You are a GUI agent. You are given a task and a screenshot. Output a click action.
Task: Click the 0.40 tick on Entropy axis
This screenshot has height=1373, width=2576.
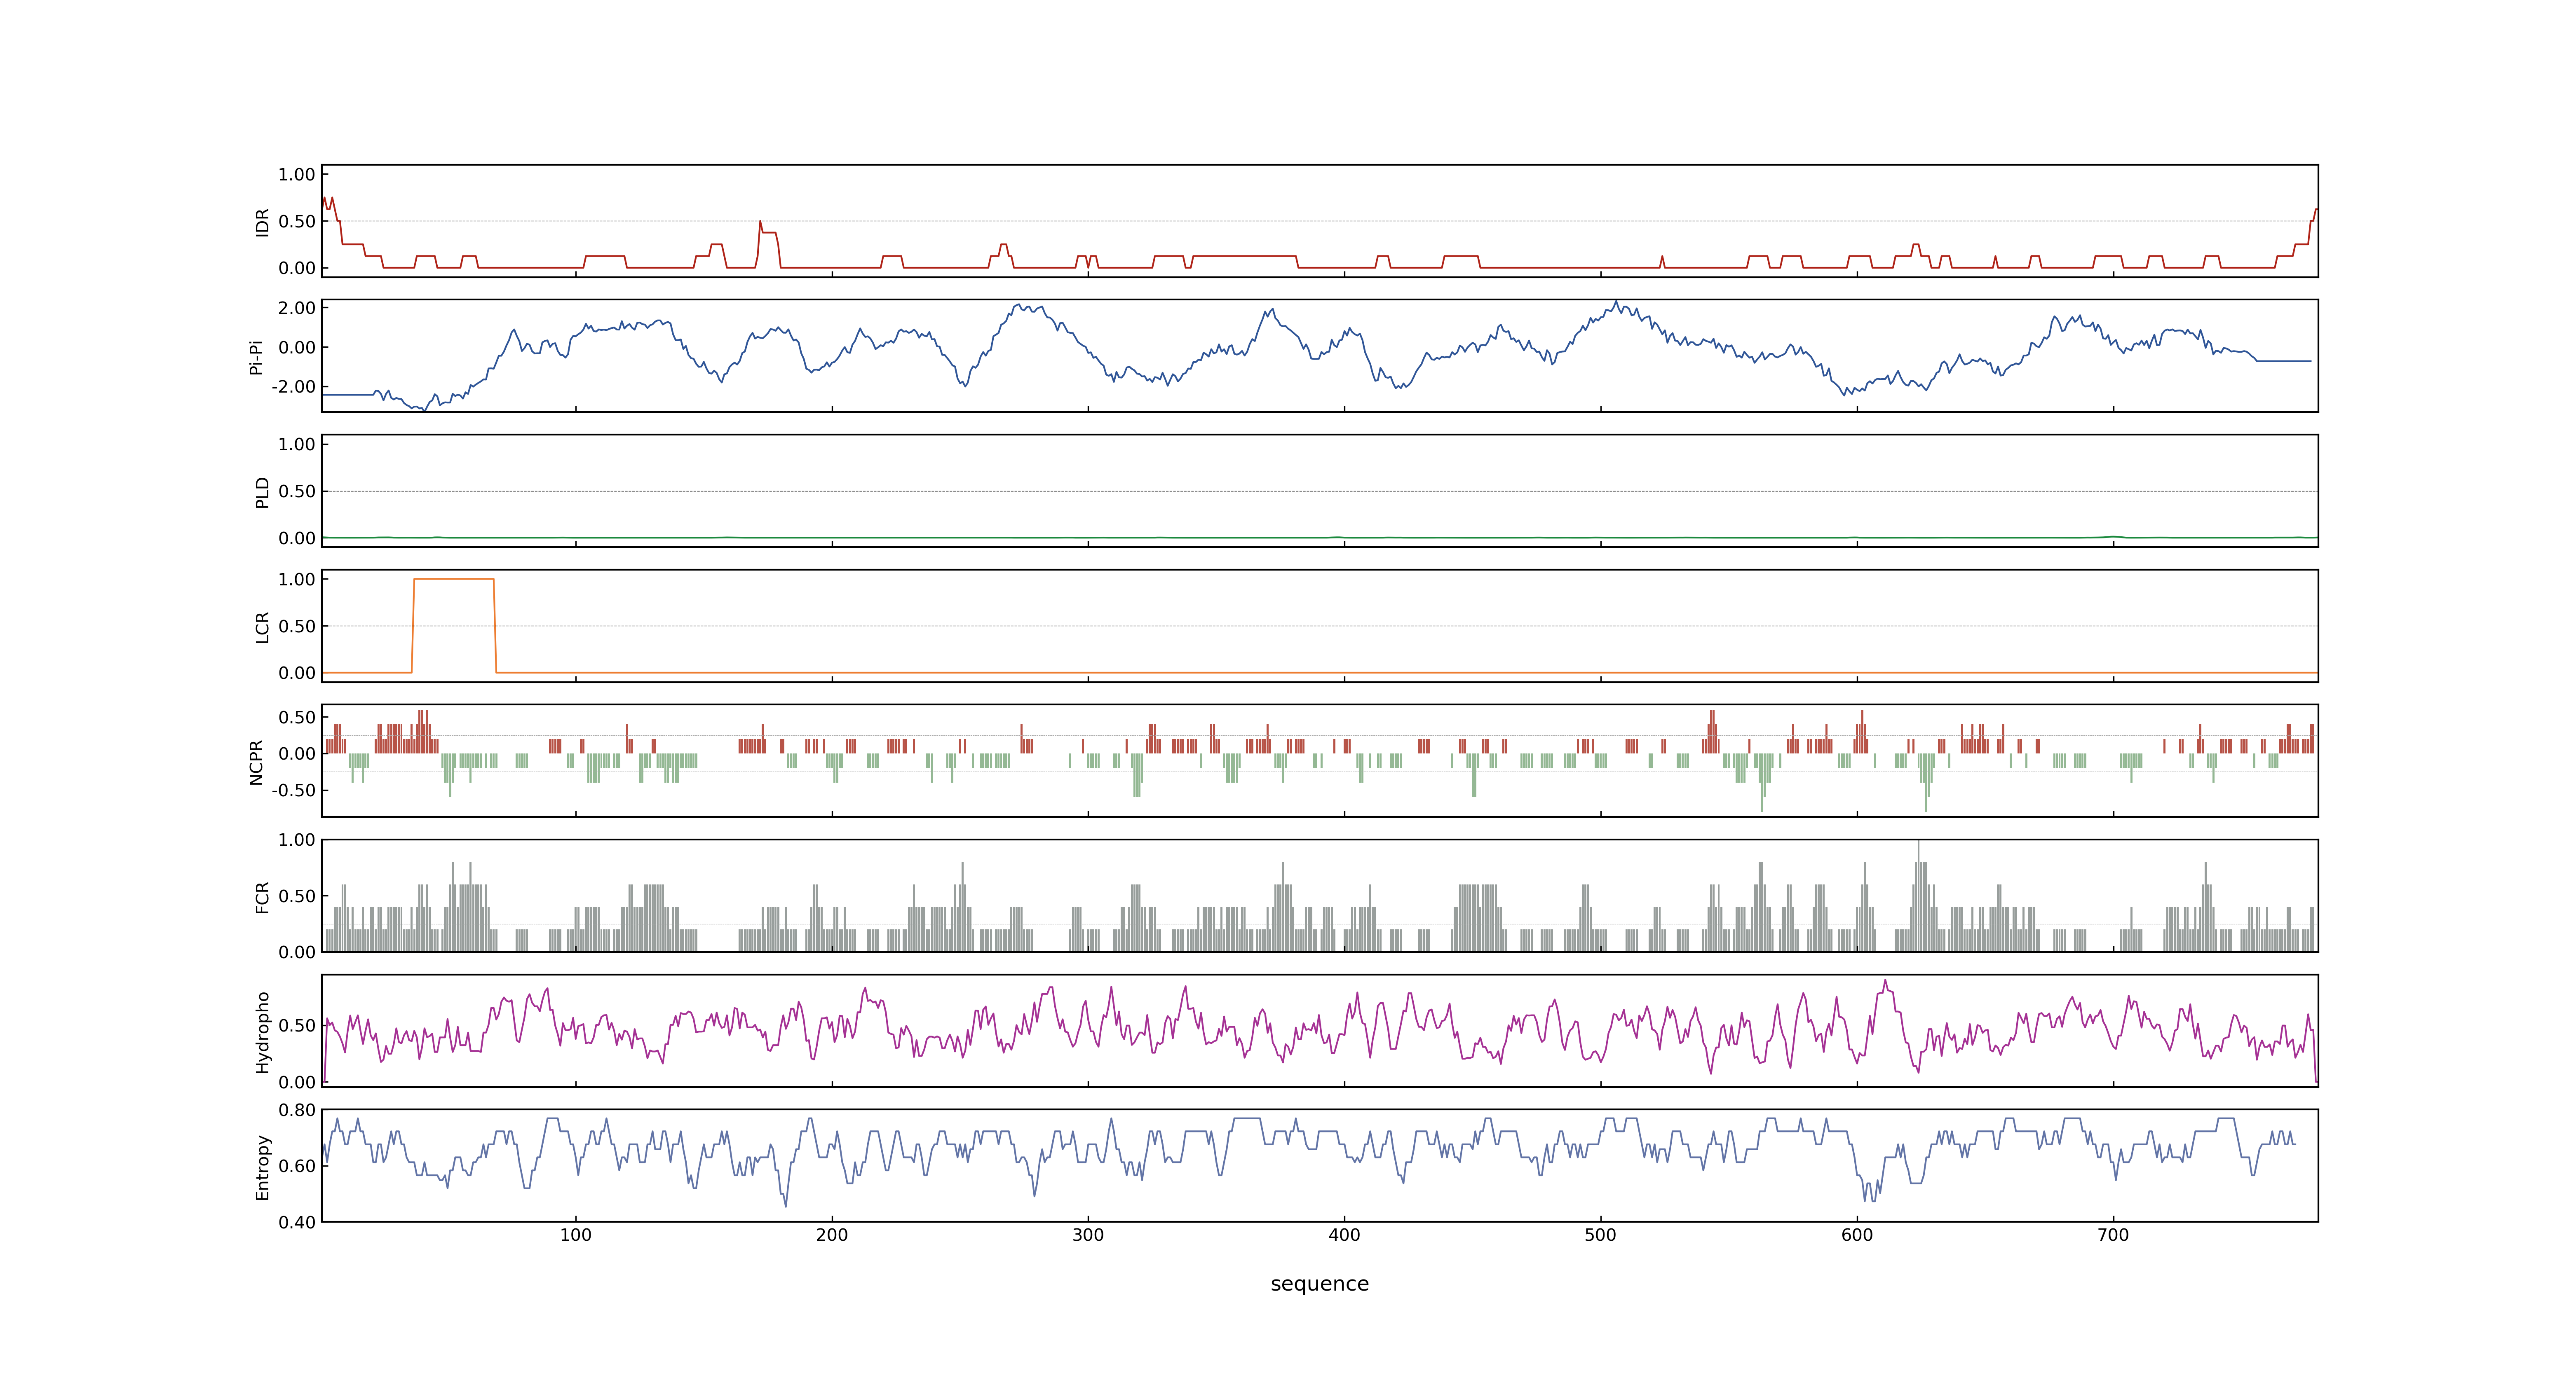pos(297,1222)
